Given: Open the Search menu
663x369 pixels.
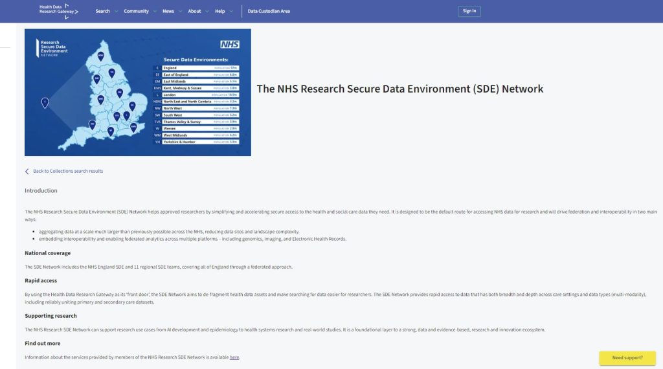Looking at the screenshot, I should 102,12.
